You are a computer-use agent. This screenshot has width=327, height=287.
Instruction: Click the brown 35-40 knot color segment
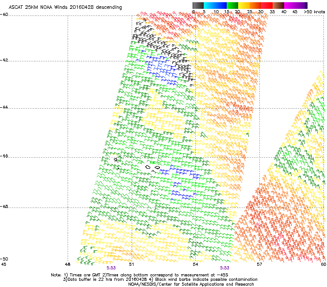pos(278,5)
